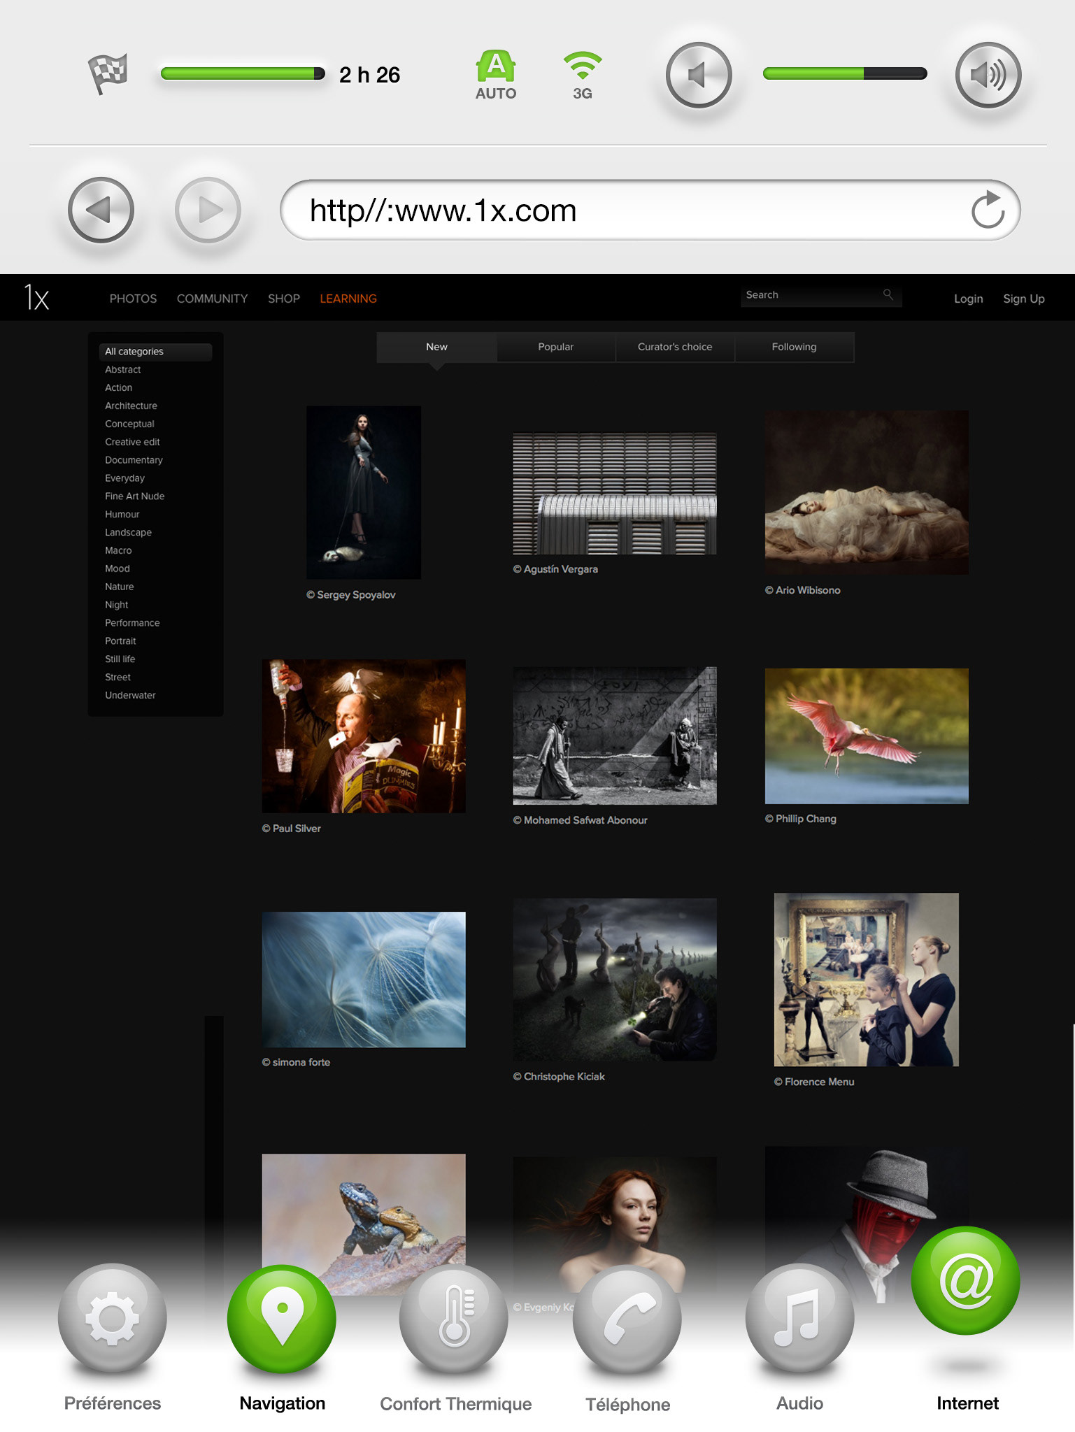Screen dimensions: 1075x1432
Task: Open the Navigation pin button
Action: (282, 1319)
